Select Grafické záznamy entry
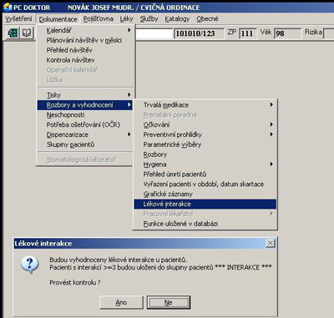The image size is (334, 318). (205, 194)
